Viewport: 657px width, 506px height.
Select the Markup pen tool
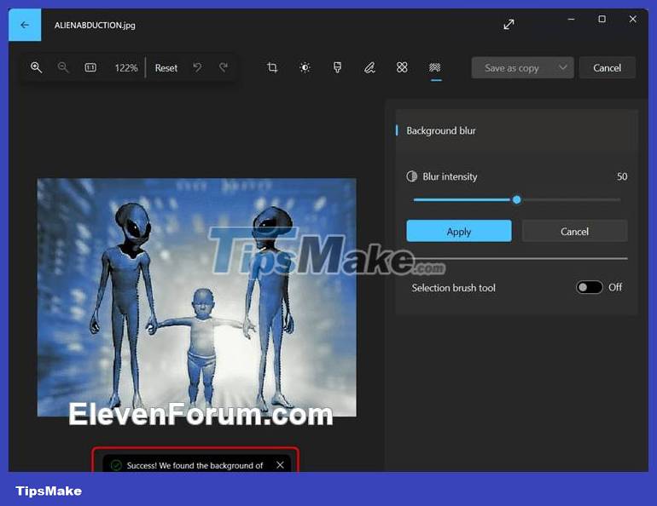(369, 67)
